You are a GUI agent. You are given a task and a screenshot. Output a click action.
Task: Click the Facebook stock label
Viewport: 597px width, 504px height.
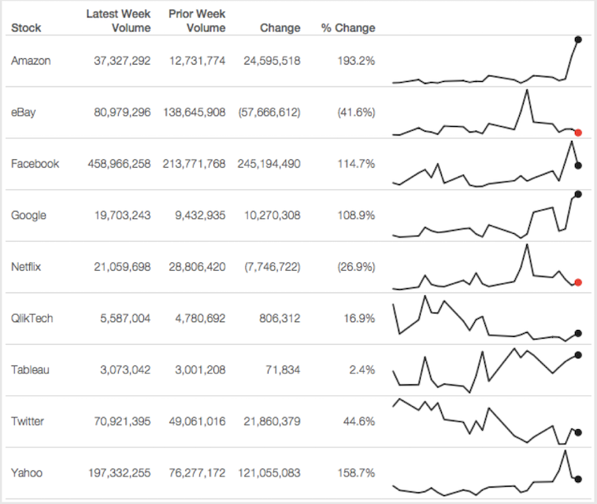coord(35,164)
